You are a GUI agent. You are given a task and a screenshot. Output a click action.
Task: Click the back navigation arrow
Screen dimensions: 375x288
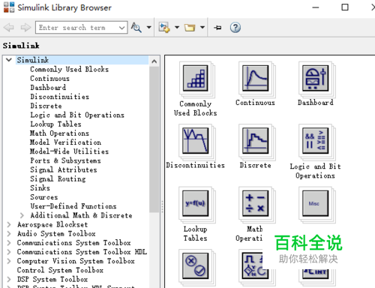[9, 27]
